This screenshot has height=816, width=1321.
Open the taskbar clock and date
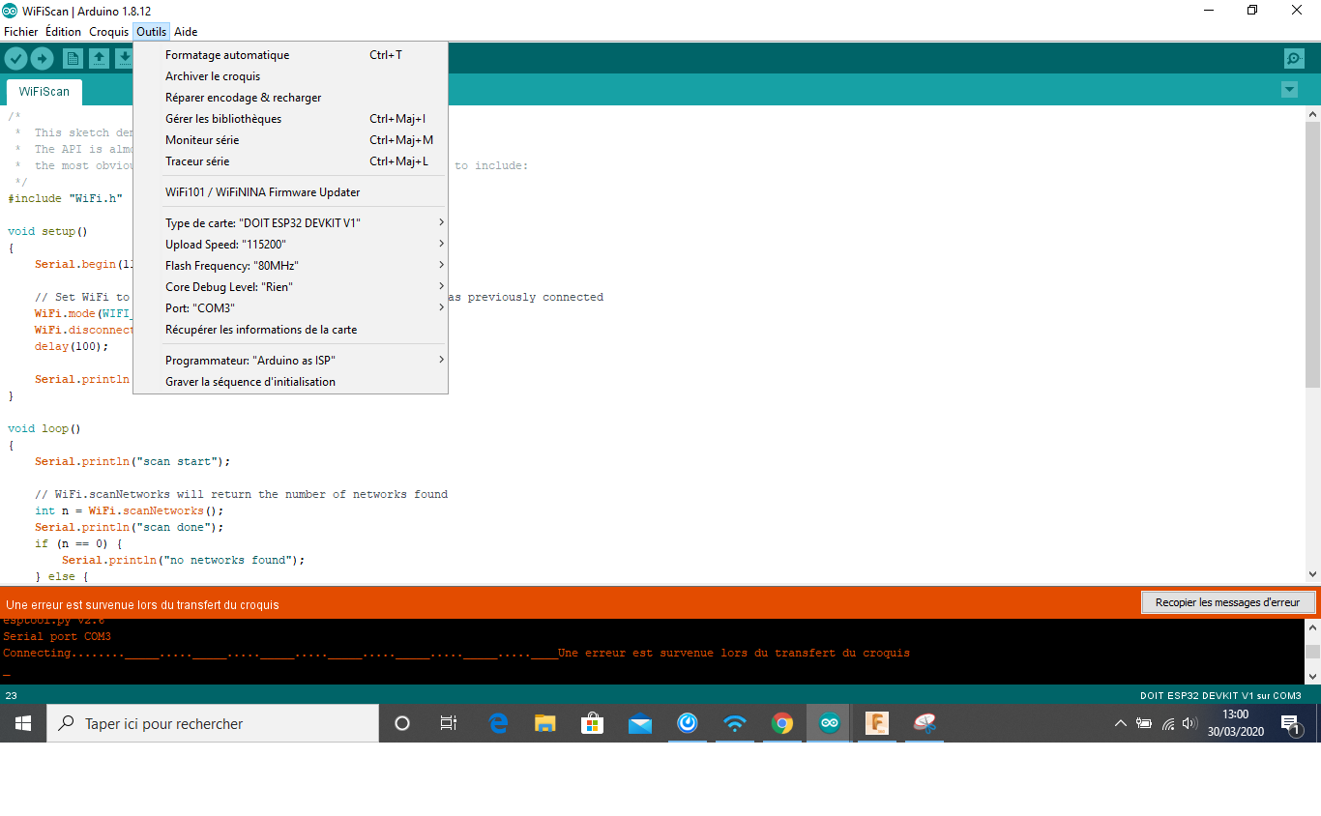tap(1236, 723)
